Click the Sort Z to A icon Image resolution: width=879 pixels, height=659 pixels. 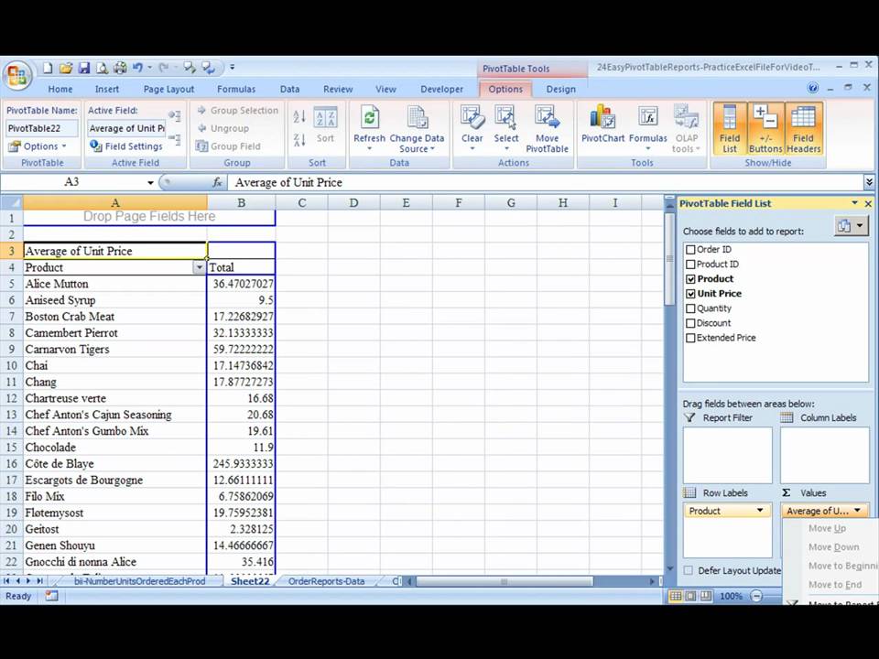point(299,139)
